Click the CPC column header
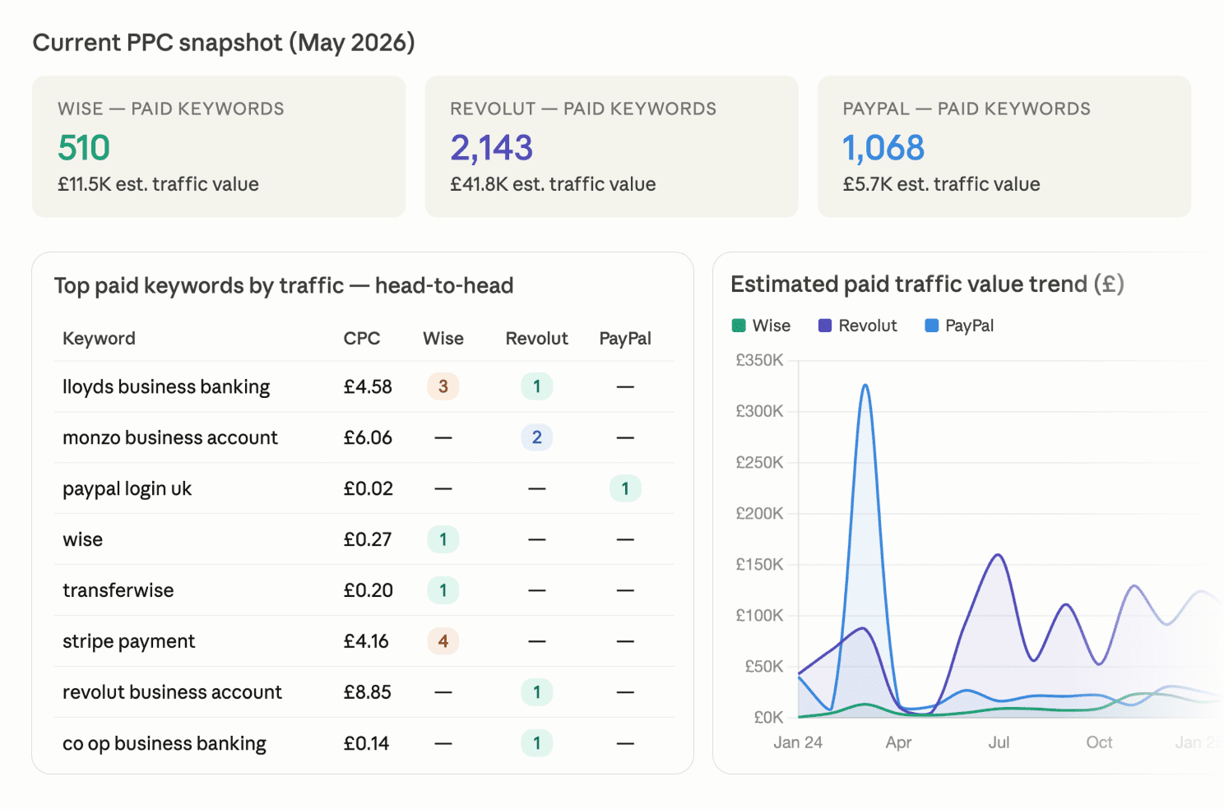 coord(362,339)
